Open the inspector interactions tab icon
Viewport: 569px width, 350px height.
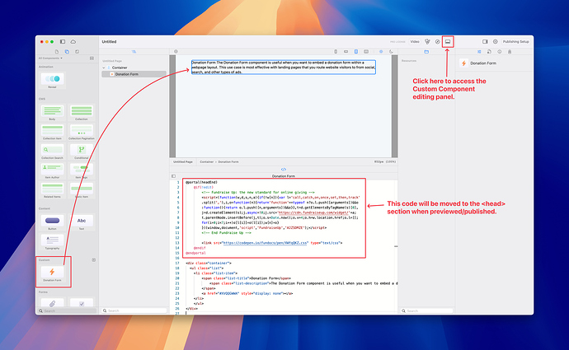click(510, 52)
